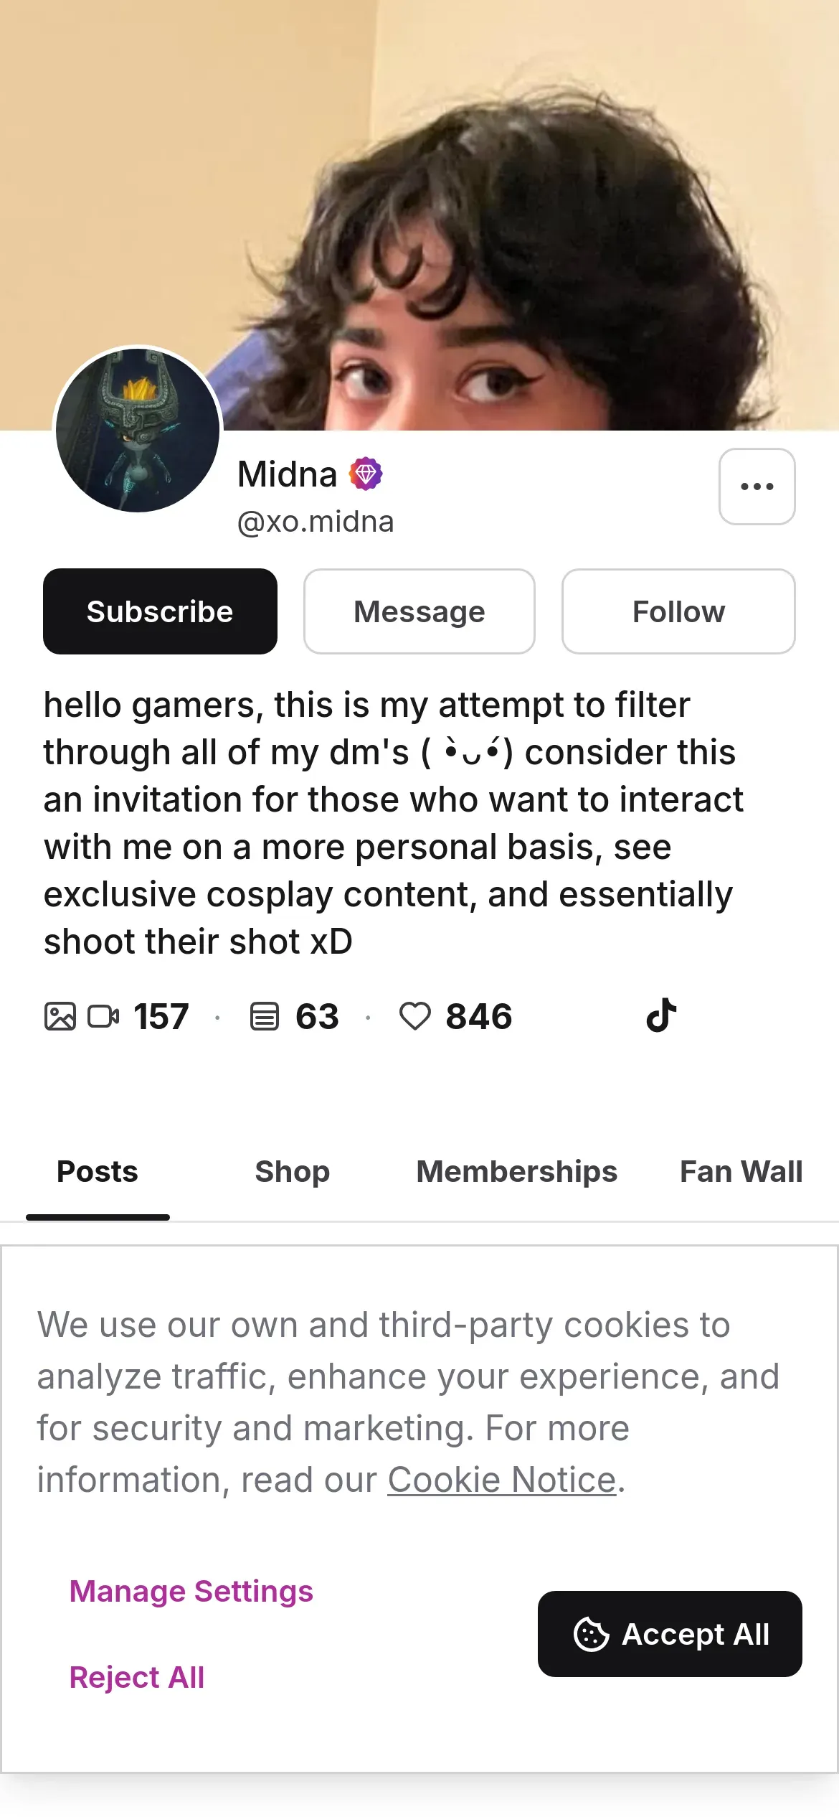Click the verified diamond badge next to Midna
839x1817 pixels.
(366, 474)
